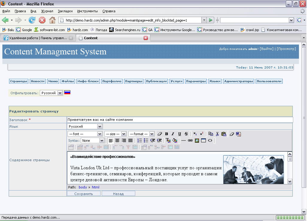Open the Закладки menu
Screen dimensions: 307x221
pyautogui.click(x=65, y=11)
